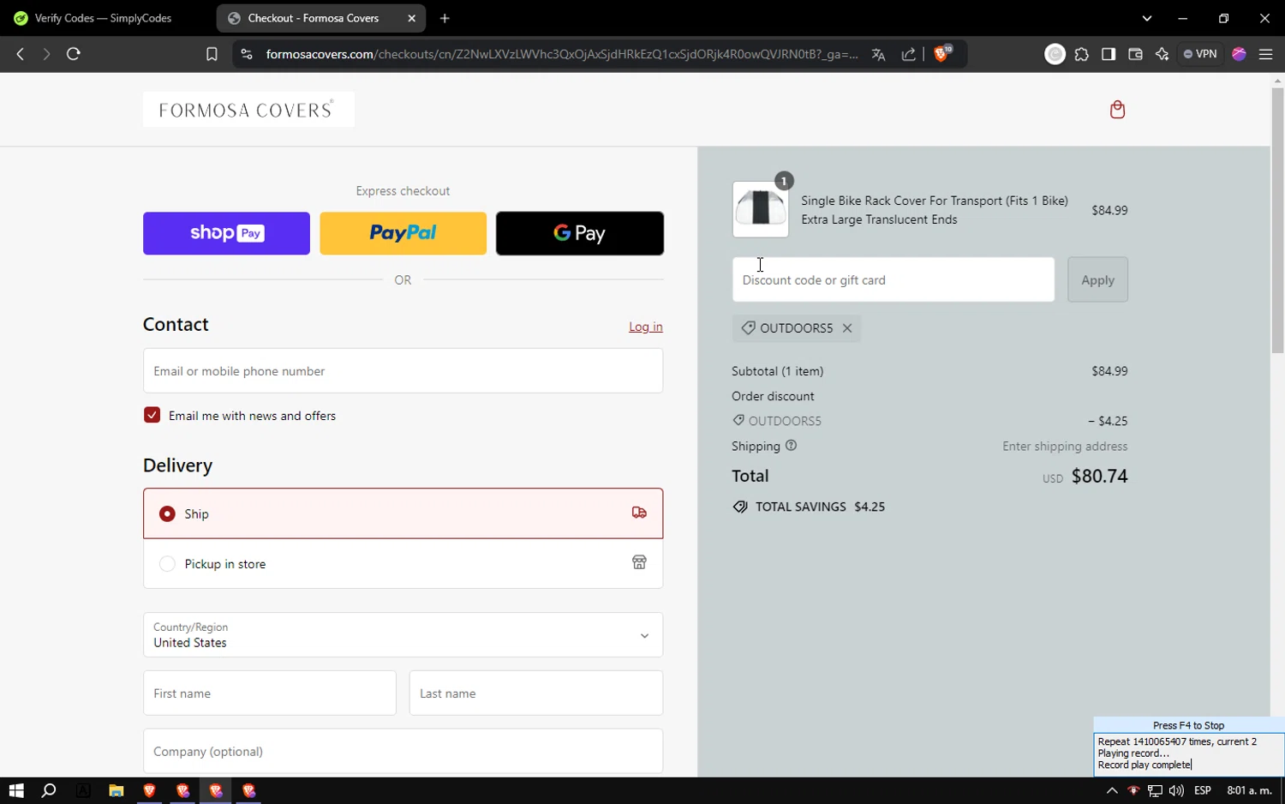Click the VPN button in toolbar
Screen dimensions: 1285x804
(1200, 54)
